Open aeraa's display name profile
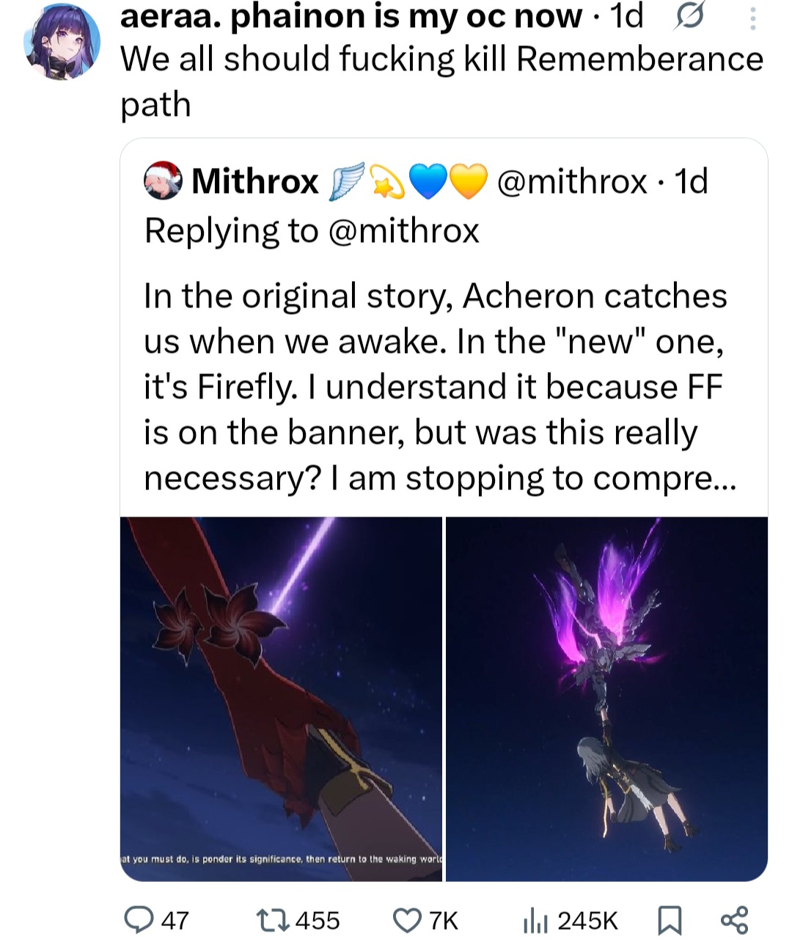 click(351, 18)
